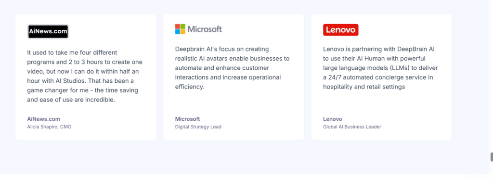
Task: Click the white strip at page bottom
Action: (245, 176)
